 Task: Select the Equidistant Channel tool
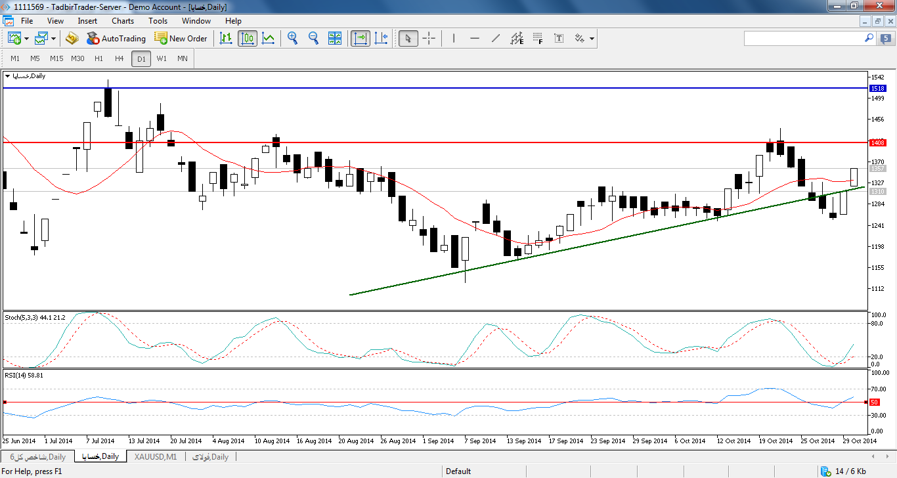517,38
